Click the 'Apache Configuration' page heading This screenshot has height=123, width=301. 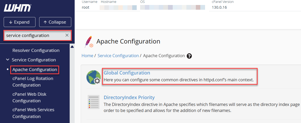128,41
